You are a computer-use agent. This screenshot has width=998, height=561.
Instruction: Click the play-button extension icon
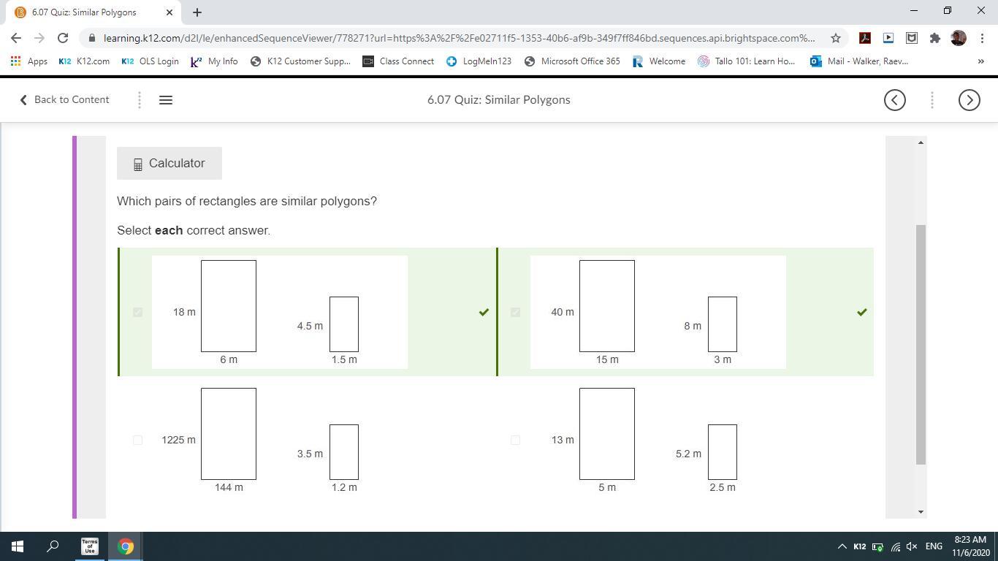[x=888, y=38]
